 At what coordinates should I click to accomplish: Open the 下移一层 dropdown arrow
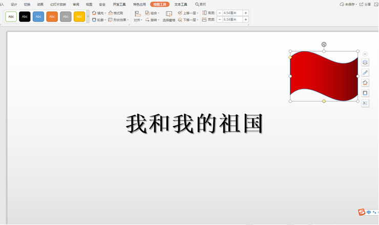tap(198, 20)
